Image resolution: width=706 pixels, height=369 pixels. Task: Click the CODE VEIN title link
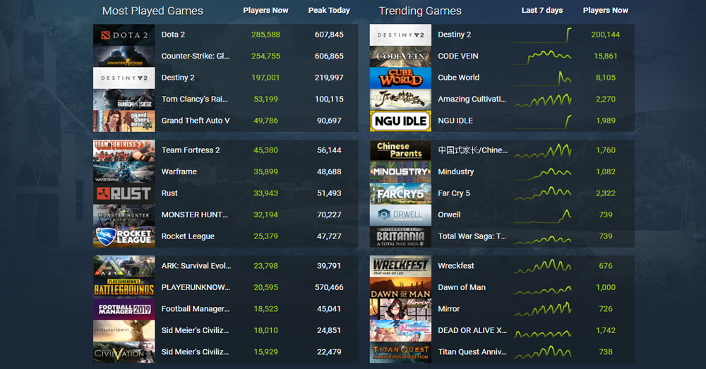[x=458, y=56]
